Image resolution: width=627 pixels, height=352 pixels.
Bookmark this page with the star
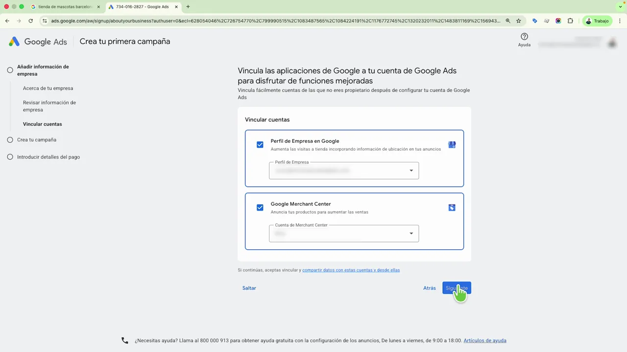[519, 21]
